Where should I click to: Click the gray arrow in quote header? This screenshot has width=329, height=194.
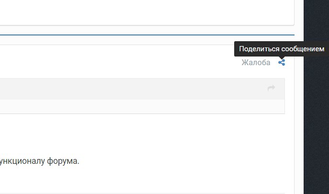point(272,88)
